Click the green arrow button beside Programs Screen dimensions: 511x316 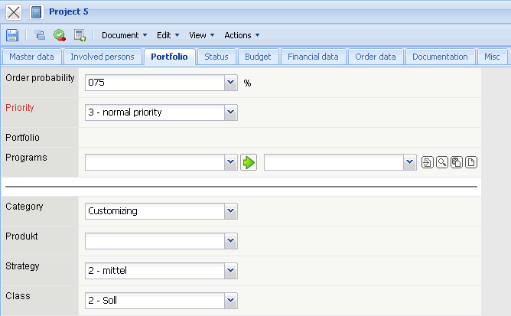(249, 162)
